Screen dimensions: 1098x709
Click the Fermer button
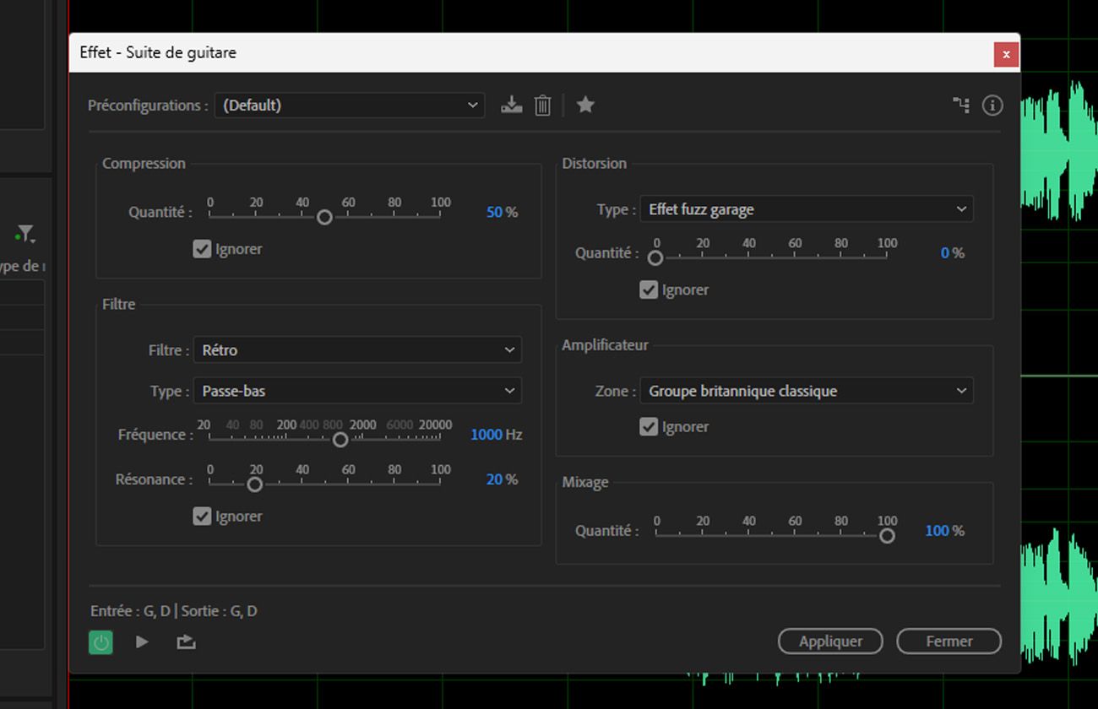(949, 641)
